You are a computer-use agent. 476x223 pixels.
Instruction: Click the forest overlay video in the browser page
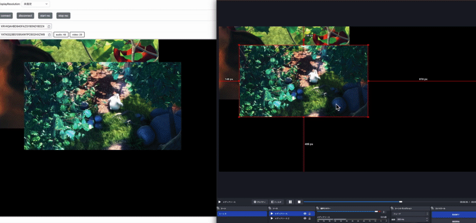point(103,106)
